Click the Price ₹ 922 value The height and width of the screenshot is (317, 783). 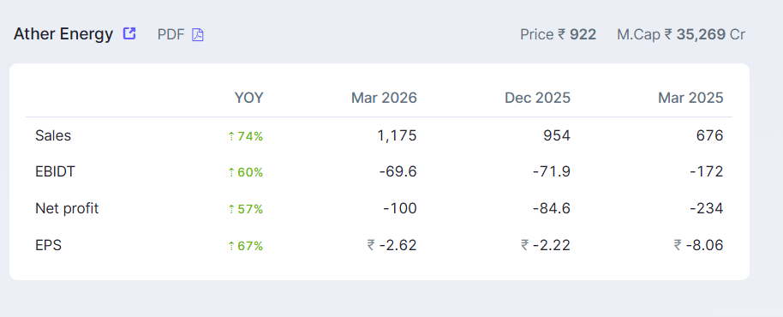(x=559, y=34)
